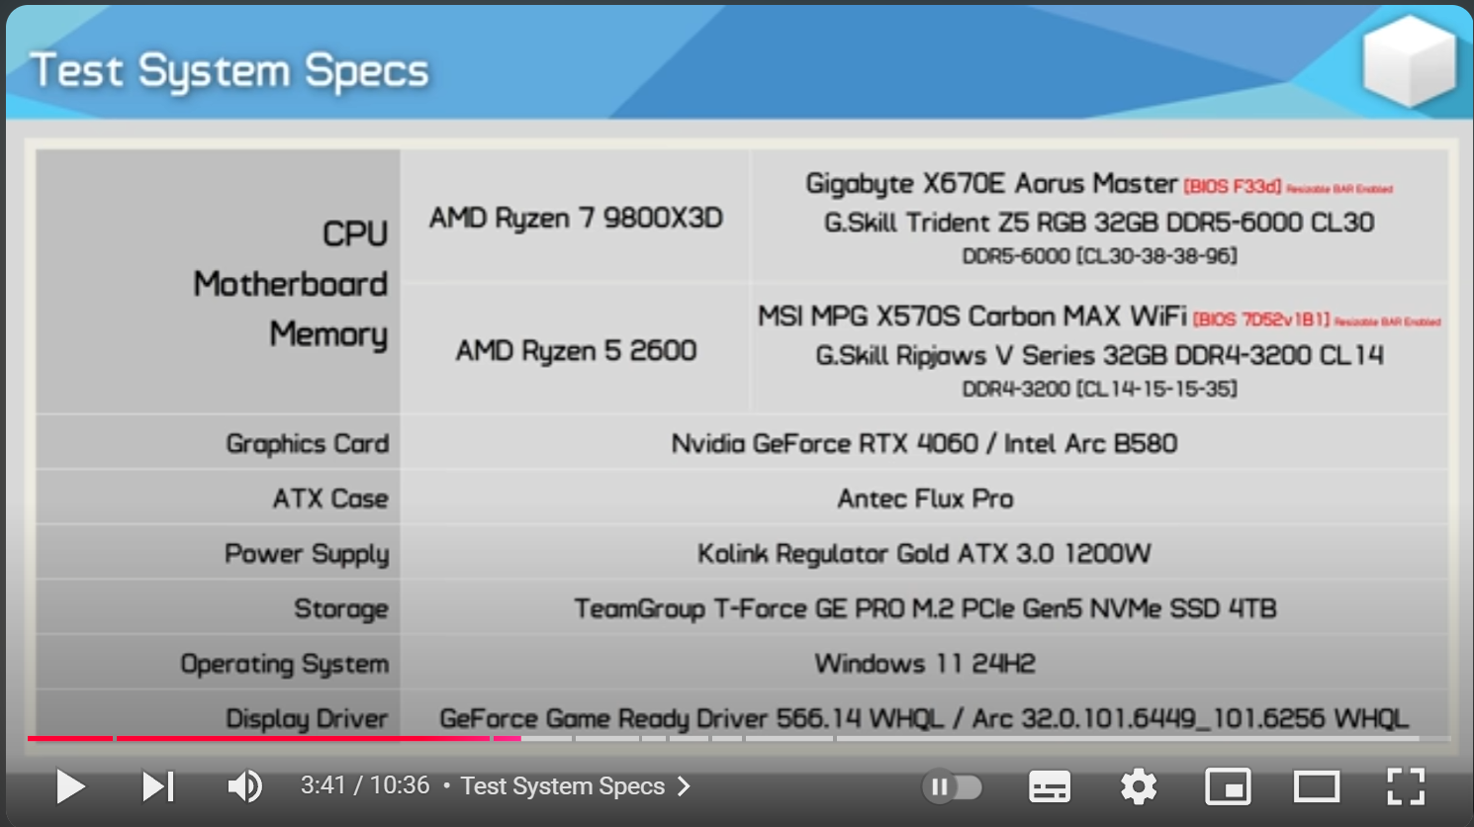Click the G.Skill Trident Z5 RGB memory text

[1099, 223]
